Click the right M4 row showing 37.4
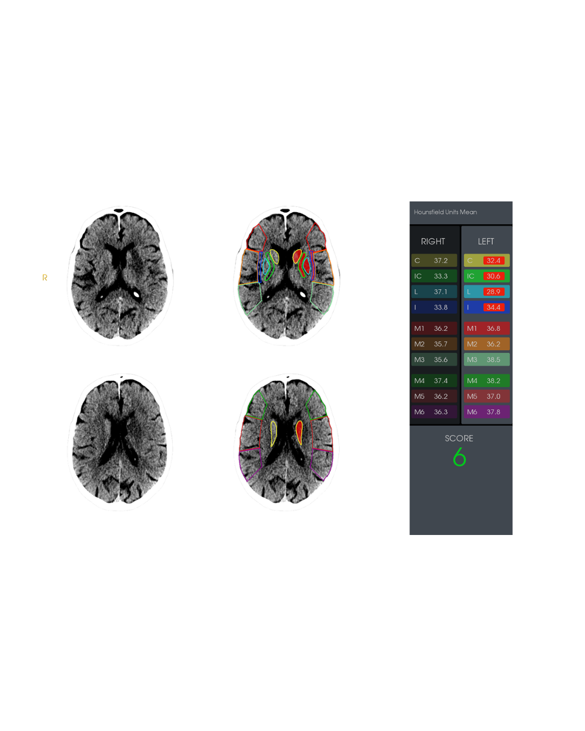This screenshot has height=731, width=585. pyautogui.click(x=434, y=381)
